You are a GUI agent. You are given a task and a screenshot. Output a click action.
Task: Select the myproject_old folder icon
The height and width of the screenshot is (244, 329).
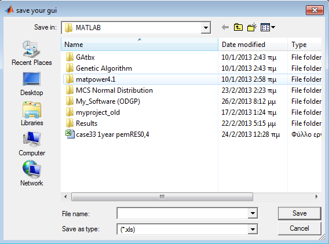coord(70,112)
